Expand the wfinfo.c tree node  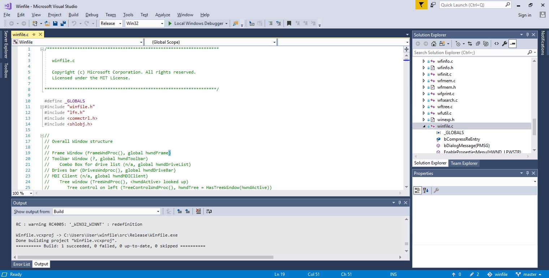424,61
